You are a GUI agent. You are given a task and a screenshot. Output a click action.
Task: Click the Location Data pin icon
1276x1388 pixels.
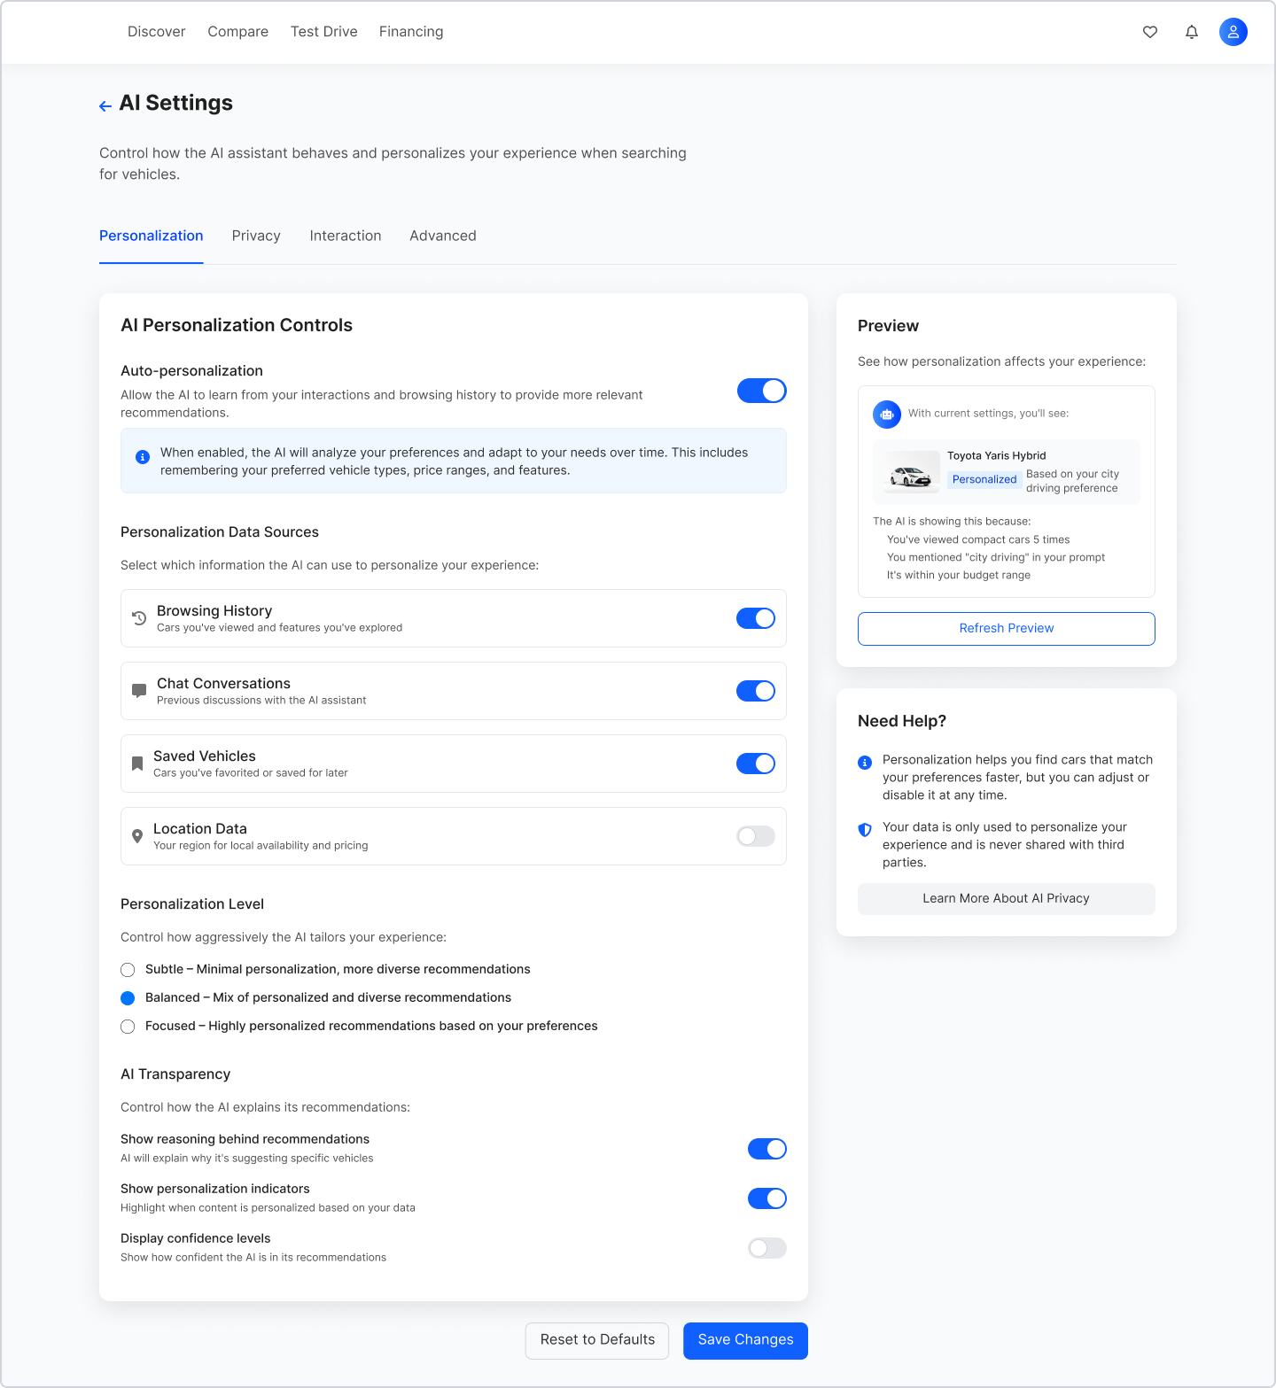tap(137, 836)
